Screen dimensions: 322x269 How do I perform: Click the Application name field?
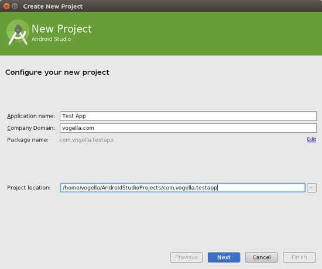coord(188,116)
